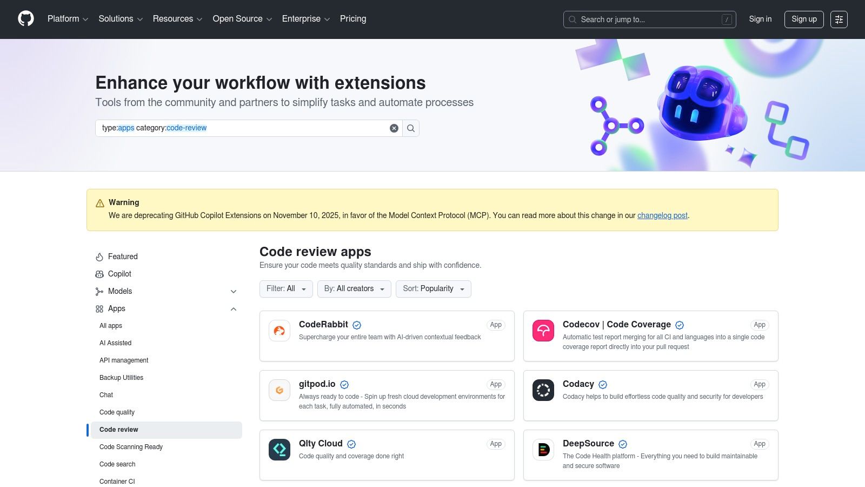
Task: Click the magnifier search button
Action: [x=411, y=128]
